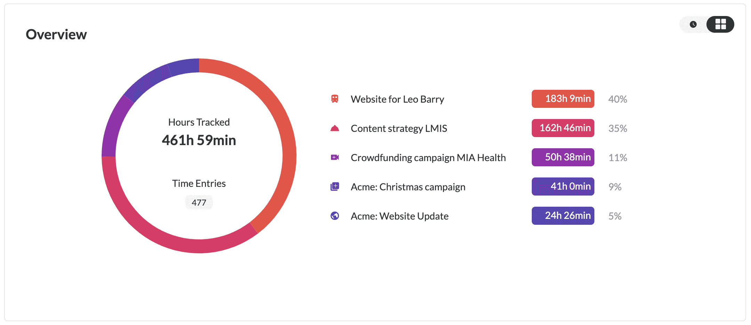
Task: Click the Overview section heading
Action: 56,34
